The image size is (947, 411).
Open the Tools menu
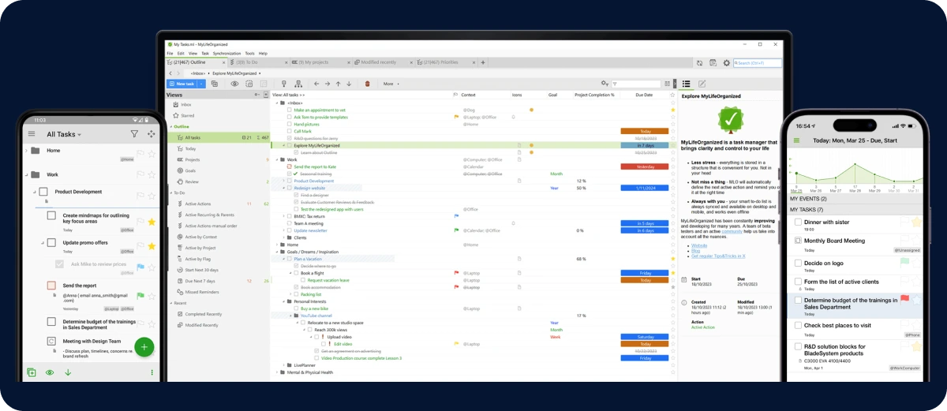[x=250, y=54]
